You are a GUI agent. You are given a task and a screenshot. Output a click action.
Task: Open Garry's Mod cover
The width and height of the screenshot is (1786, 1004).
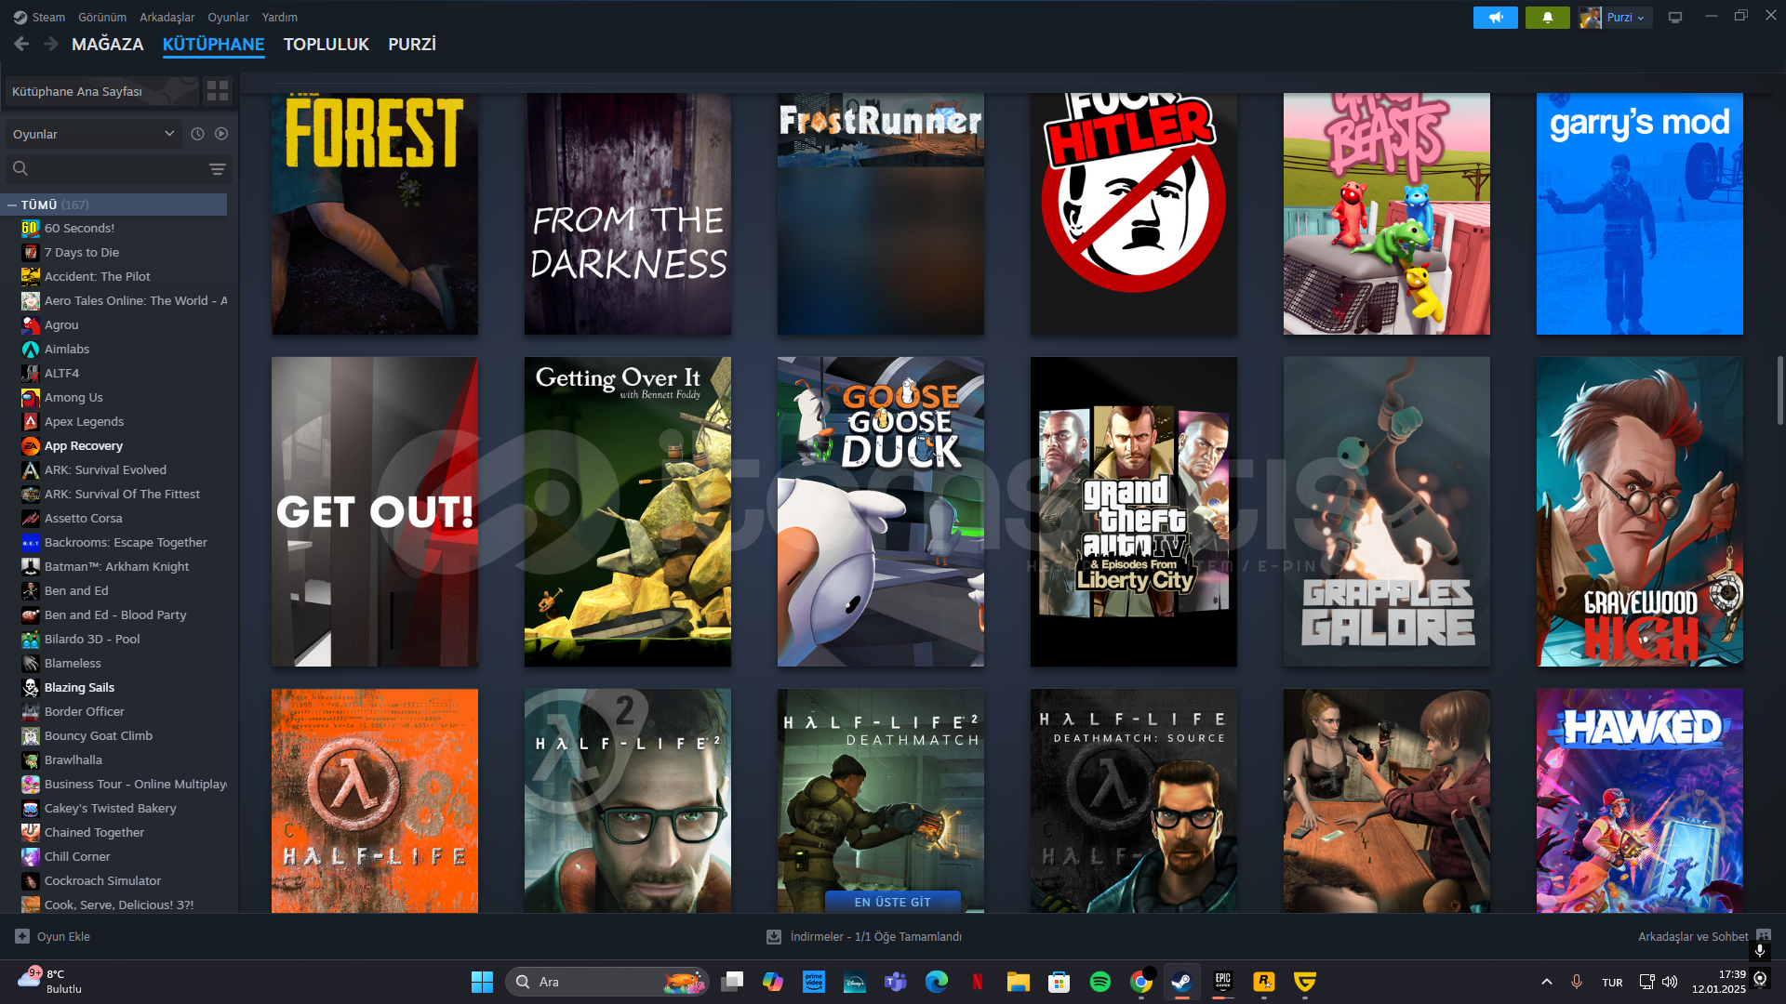point(1639,214)
